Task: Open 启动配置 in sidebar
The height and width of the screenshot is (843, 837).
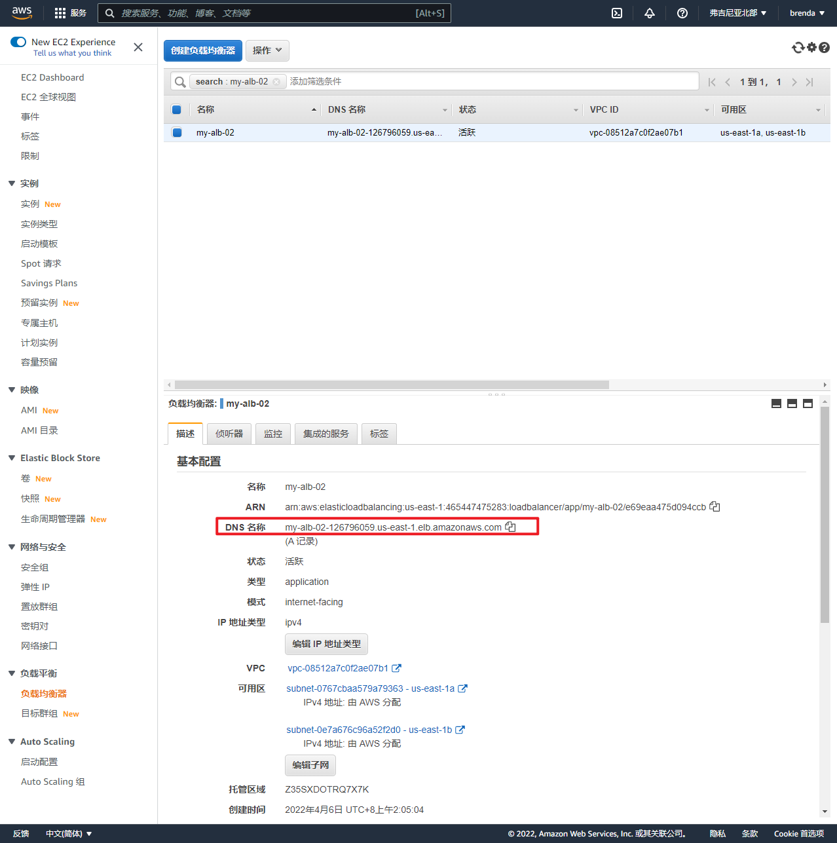Action: point(39,762)
